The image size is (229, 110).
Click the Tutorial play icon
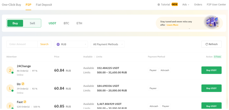click(159, 5)
